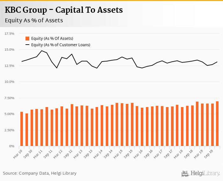Click the line peak near Mar 11
Viewport: 223px width, 181px height.
[x=42, y=51]
